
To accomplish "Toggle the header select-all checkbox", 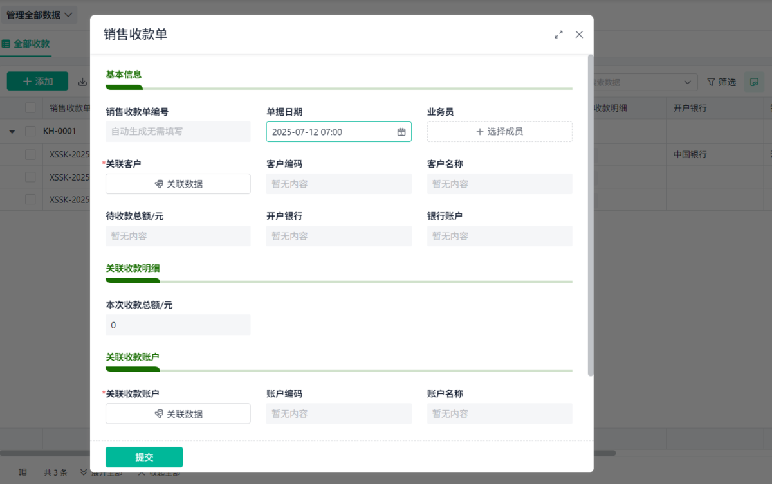I will point(30,108).
